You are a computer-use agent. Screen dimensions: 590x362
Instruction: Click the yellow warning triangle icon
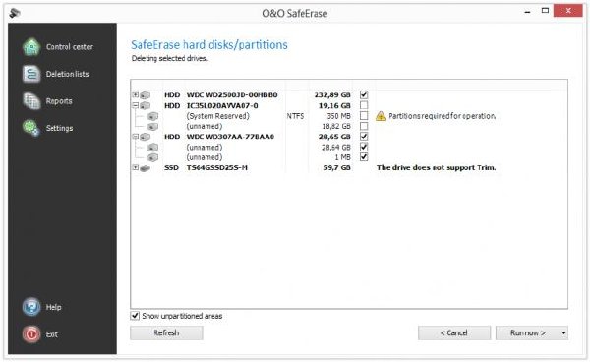click(381, 116)
